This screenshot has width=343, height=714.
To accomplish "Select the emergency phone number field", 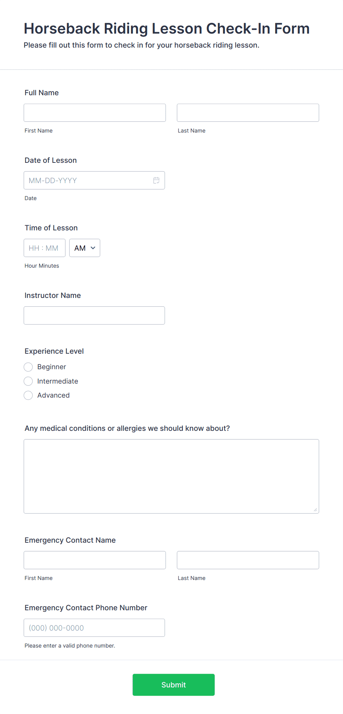I will click(94, 628).
